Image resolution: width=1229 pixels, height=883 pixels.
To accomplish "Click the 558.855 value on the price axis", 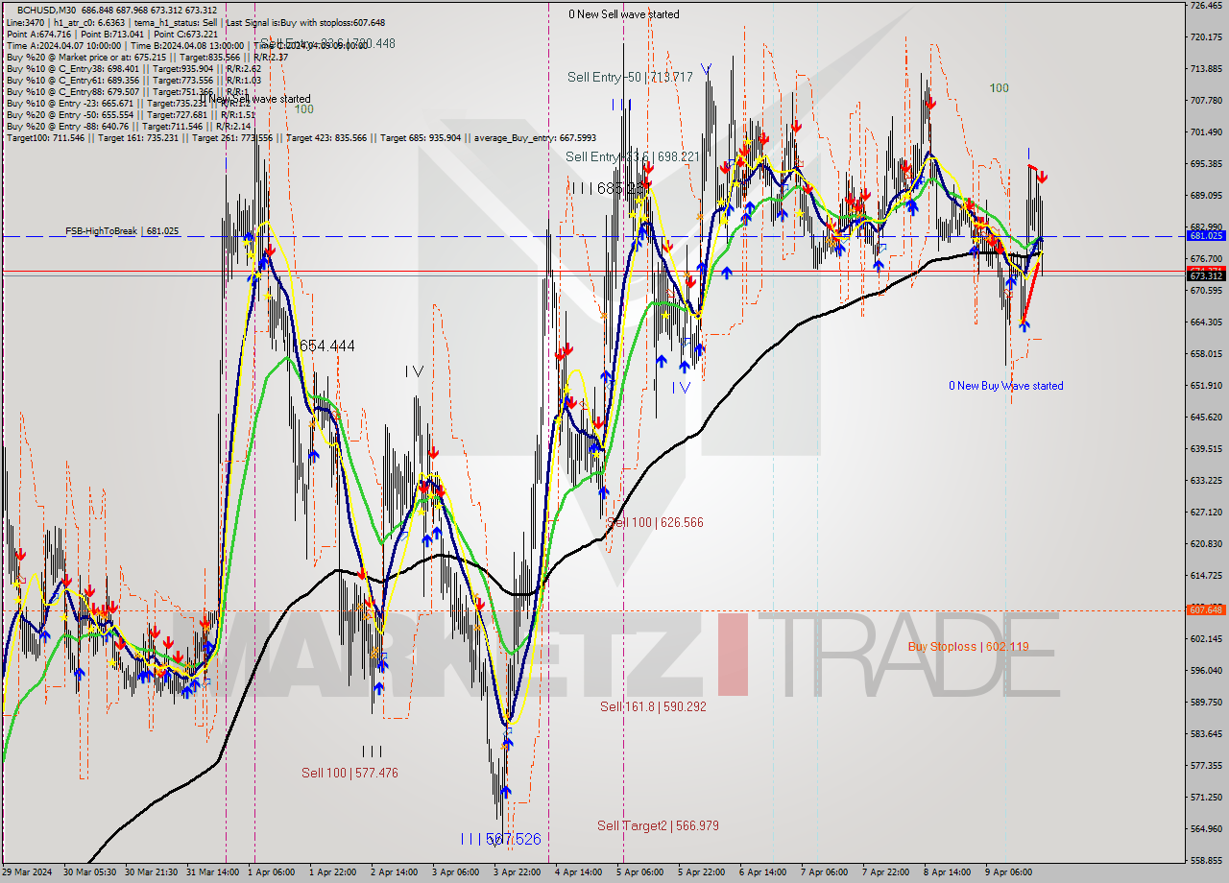I will (1206, 861).
